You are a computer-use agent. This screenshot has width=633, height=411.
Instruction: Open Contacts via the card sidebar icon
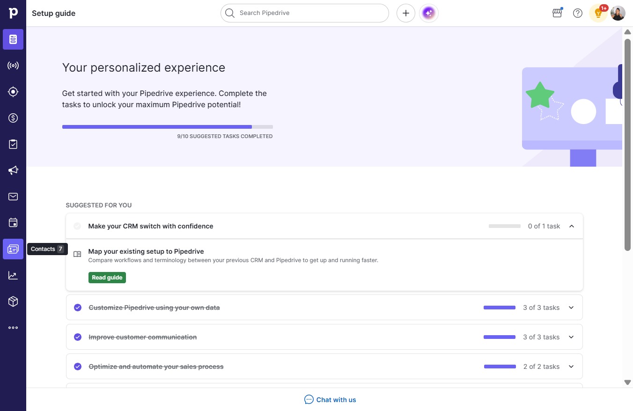pyautogui.click(x=13, y=249)
